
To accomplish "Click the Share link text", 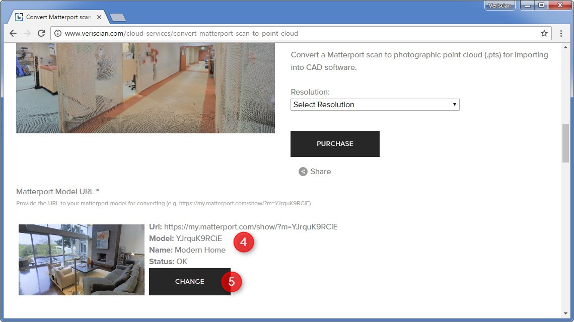I will click(x=320, y=172).
